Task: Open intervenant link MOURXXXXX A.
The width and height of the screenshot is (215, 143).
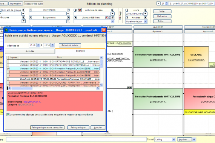Action: click(x=32, y=102)
